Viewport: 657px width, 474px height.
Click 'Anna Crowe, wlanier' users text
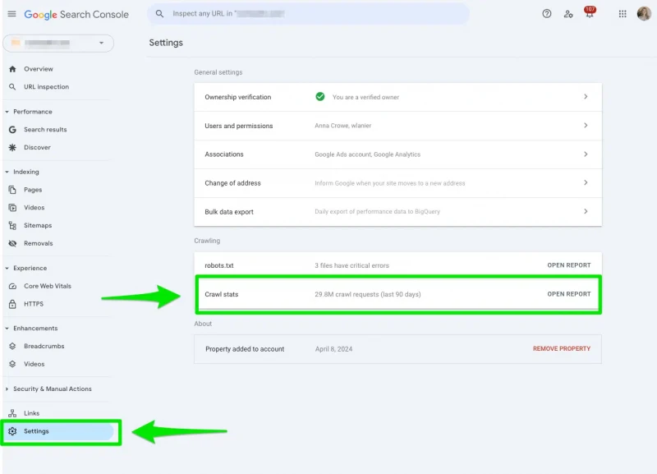point(342,126)
